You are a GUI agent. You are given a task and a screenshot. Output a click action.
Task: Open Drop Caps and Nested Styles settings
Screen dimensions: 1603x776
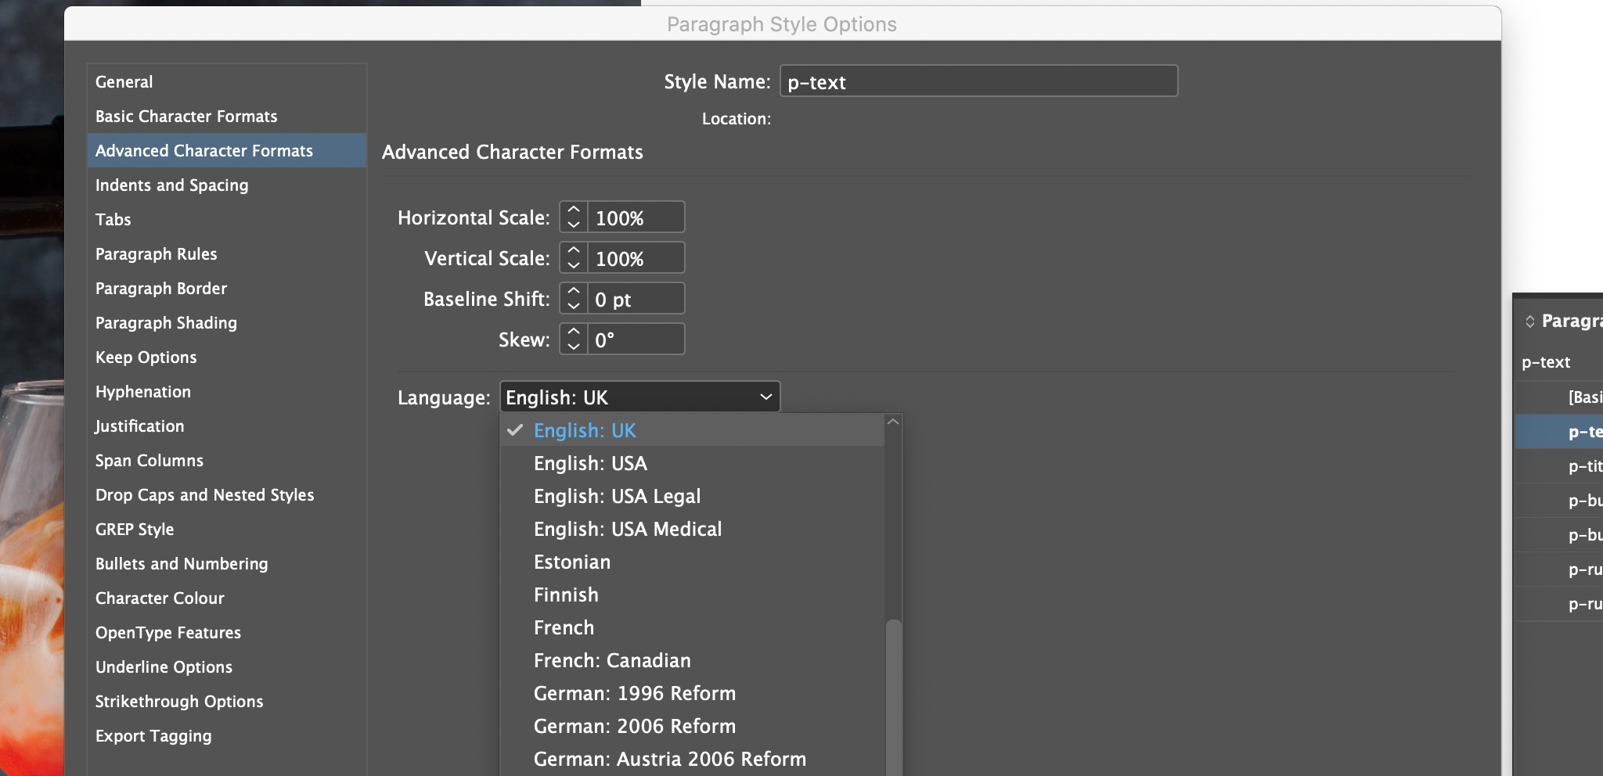click(204, 494)
